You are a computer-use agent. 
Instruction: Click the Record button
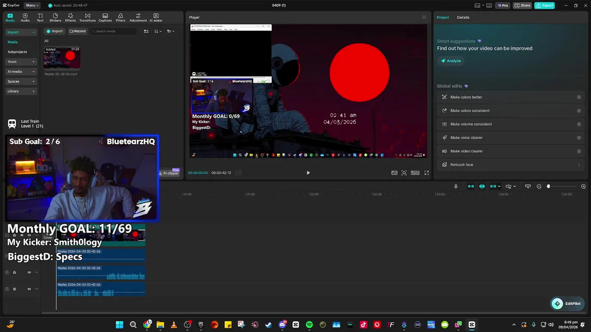(x=78, y=31)
